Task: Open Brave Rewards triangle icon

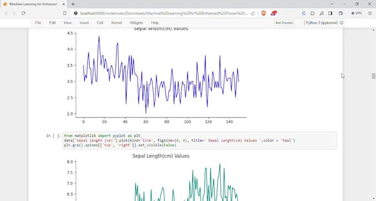Action: coord(273,13)
